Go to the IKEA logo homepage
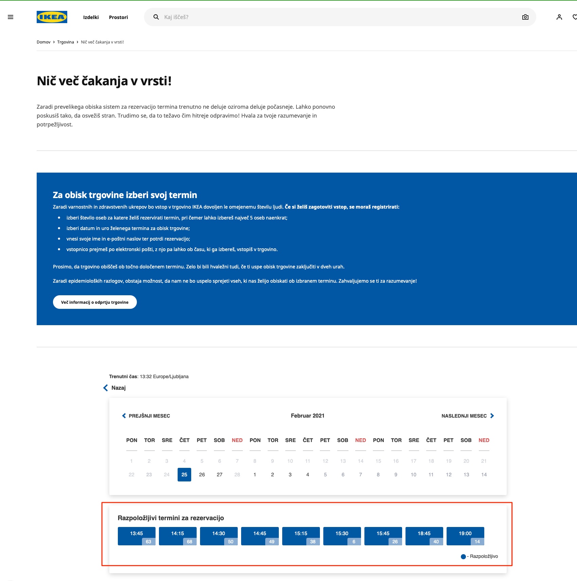The height and width of the screenshot is (581, 577). point(52,17)
